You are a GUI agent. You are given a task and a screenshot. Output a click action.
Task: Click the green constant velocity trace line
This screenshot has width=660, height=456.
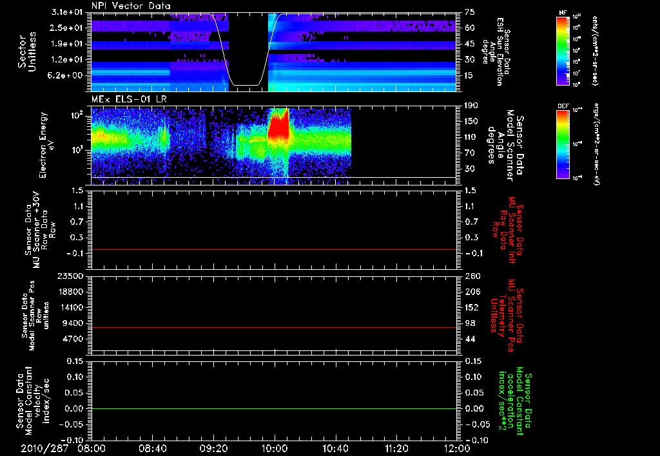(x=273, y=408)
